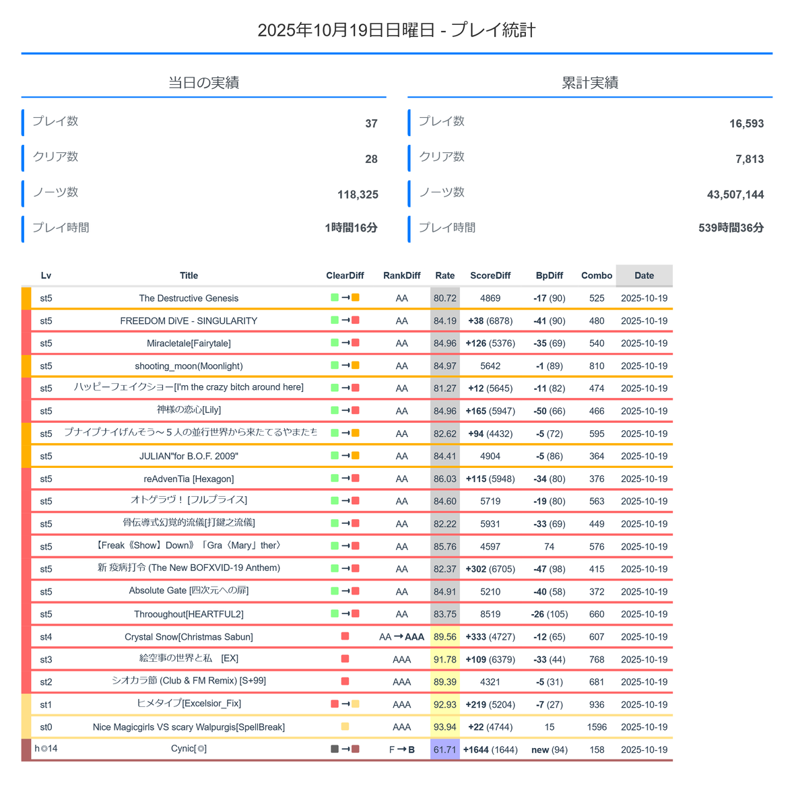Click level label h◎14
Image resolution: width=794 pixels, height=808 pixels.
(46, 749)
